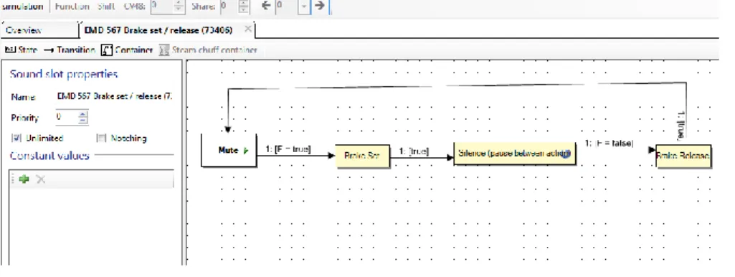This screenshot has height=277, width=735.
Task: Click the '1: [true]' label after Brake Set
Action: point(414,151)
